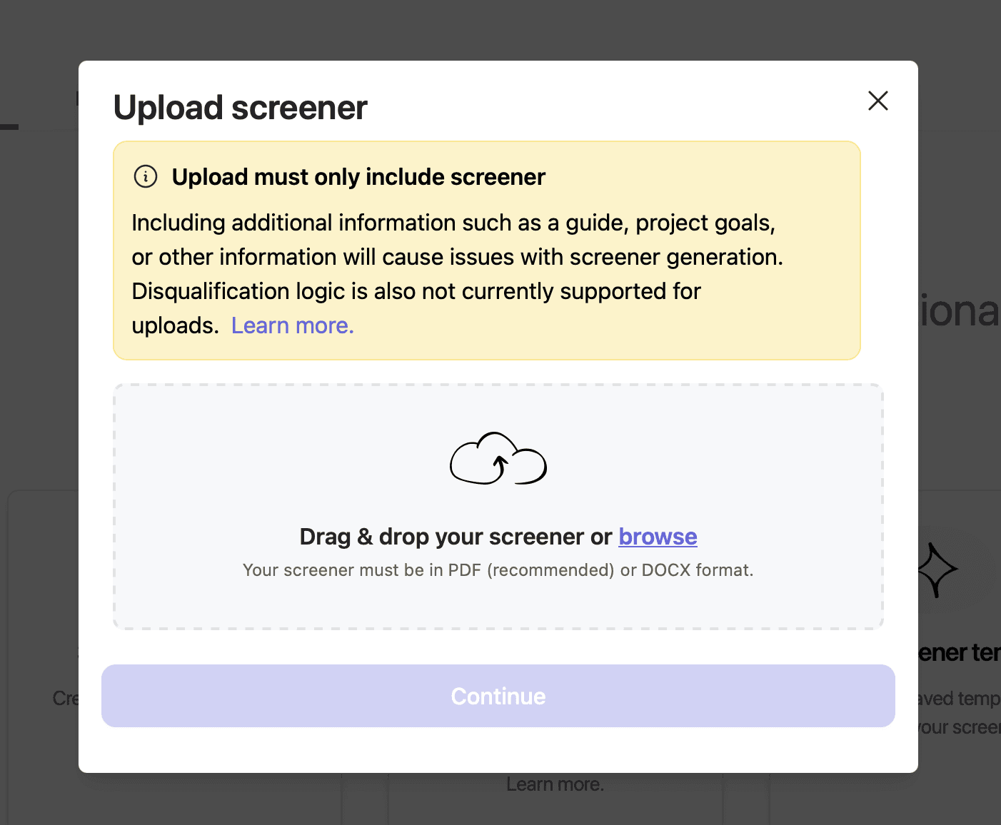This screenshot has height=825, width=1001.
Task: Click the Create description text on the left card
Action: tap(66, 698)
